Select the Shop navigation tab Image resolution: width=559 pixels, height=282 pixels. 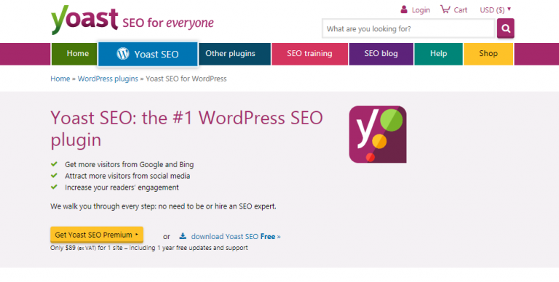(x=488, y=54)
